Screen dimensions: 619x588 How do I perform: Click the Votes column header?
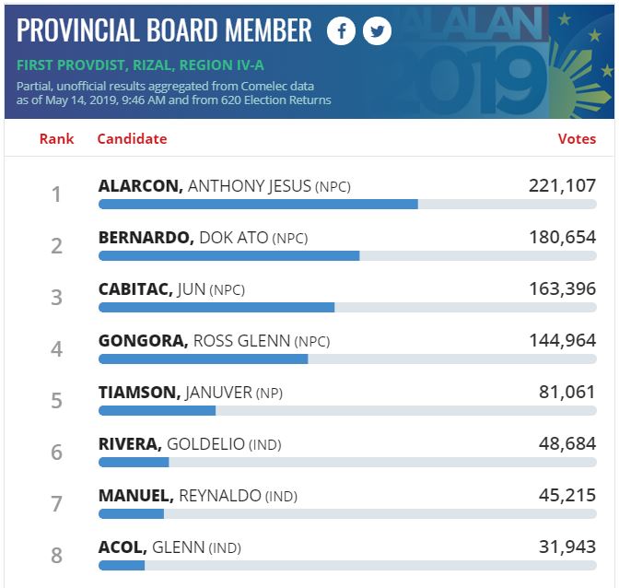pos(577,139)
